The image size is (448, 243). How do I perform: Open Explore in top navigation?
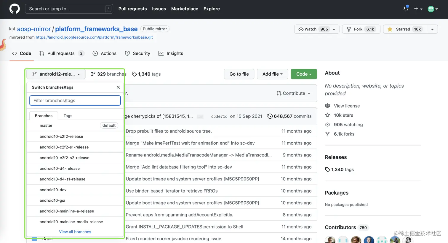pyautogui.click(x=212, y=9)
